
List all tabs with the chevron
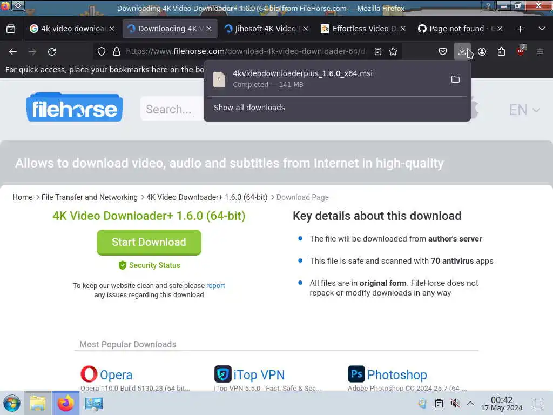click(542, 29)
